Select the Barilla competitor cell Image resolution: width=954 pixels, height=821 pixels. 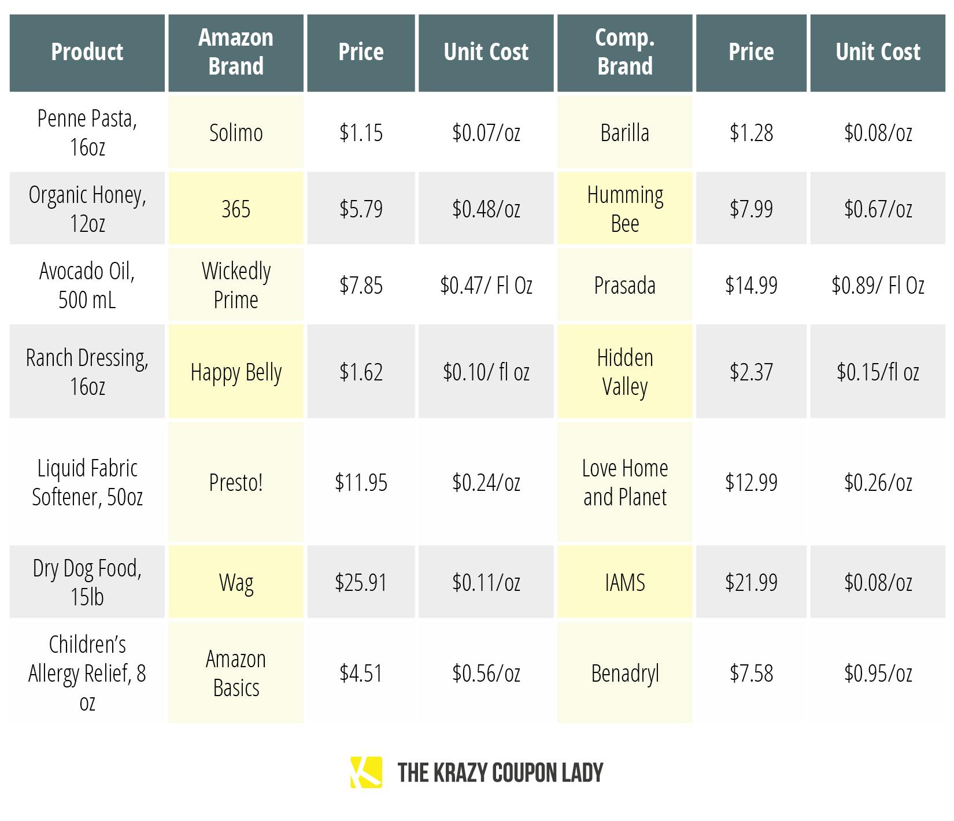coord(625,132)
